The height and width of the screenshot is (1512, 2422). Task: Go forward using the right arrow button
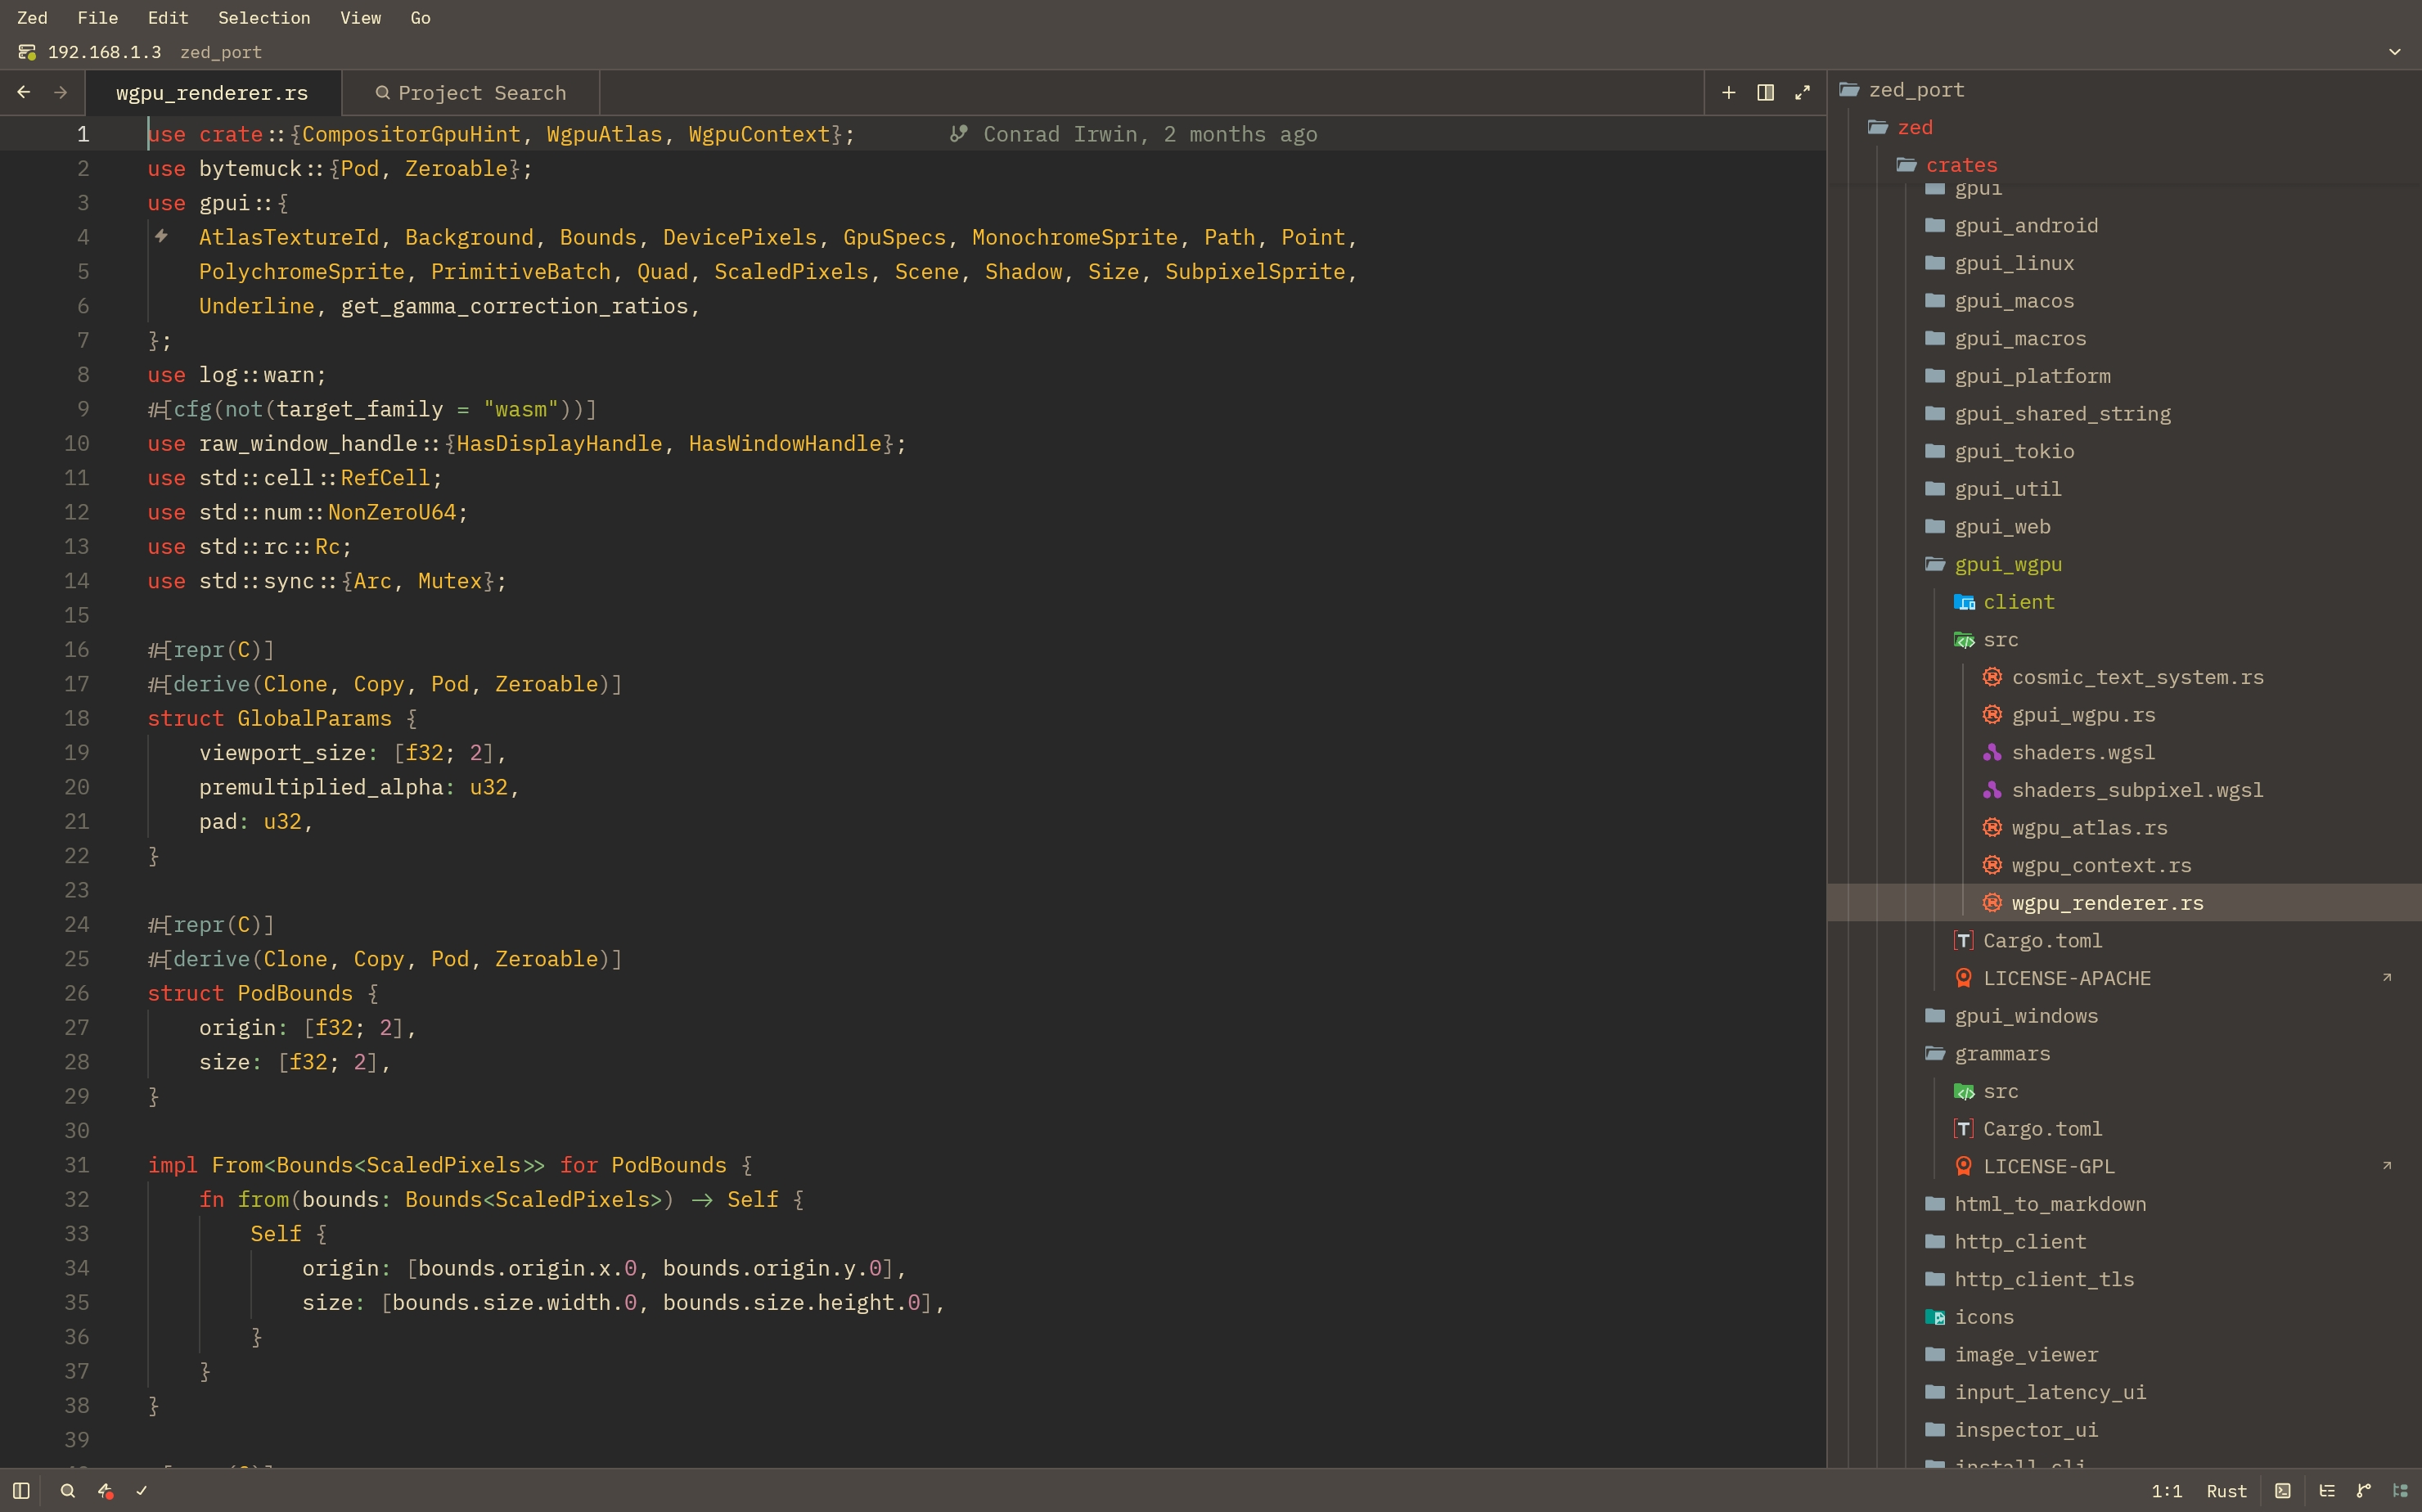click(60, 92)
